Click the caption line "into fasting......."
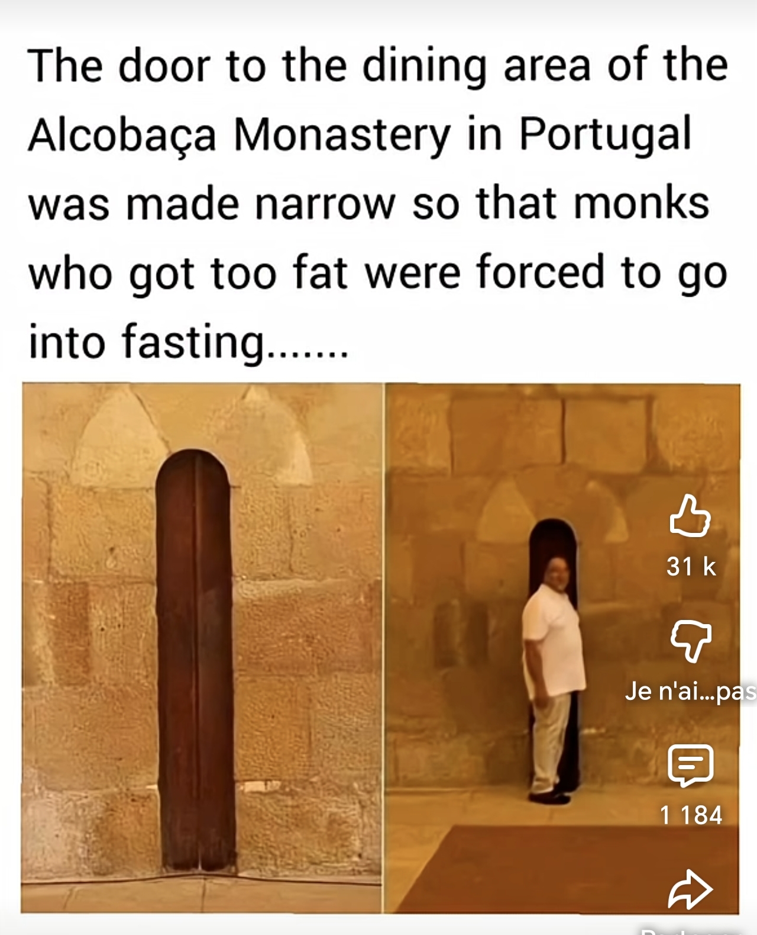 tap(187, 343)
